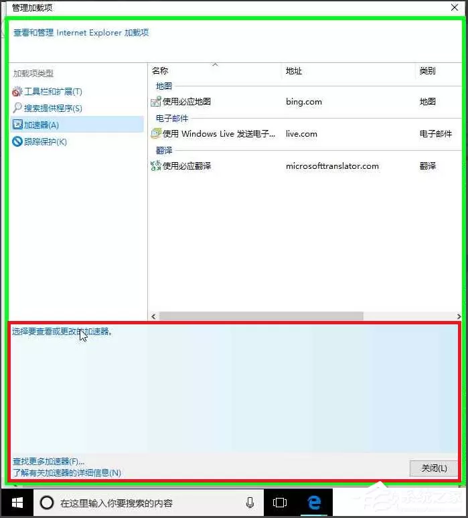Open the 了解有关加速器的详细信息(N) link
The image size is (468, 518).
pyautogui.click(x=67, y=472)
